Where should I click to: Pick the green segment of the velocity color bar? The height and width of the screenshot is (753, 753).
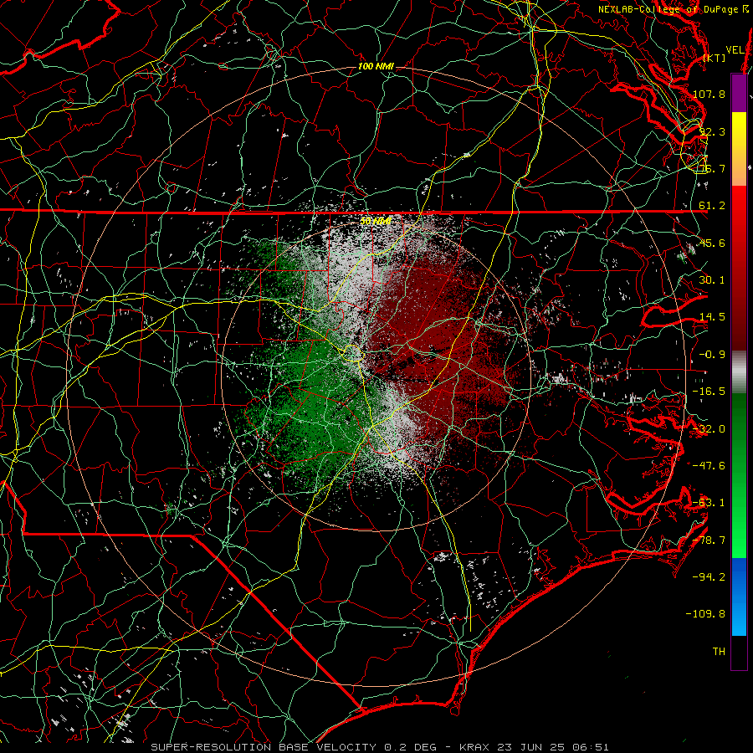739,475
